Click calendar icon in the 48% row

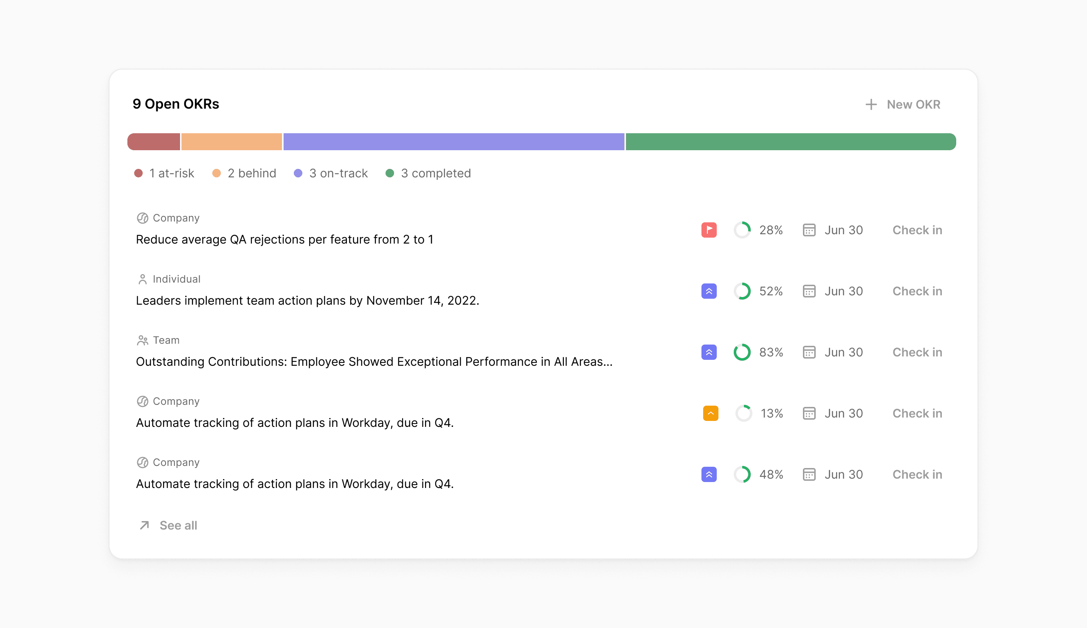click(x=809, y=474)
